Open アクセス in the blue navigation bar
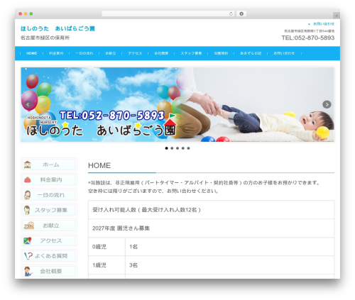Viewport: 355px width, 300px height. tap(135, 53)
